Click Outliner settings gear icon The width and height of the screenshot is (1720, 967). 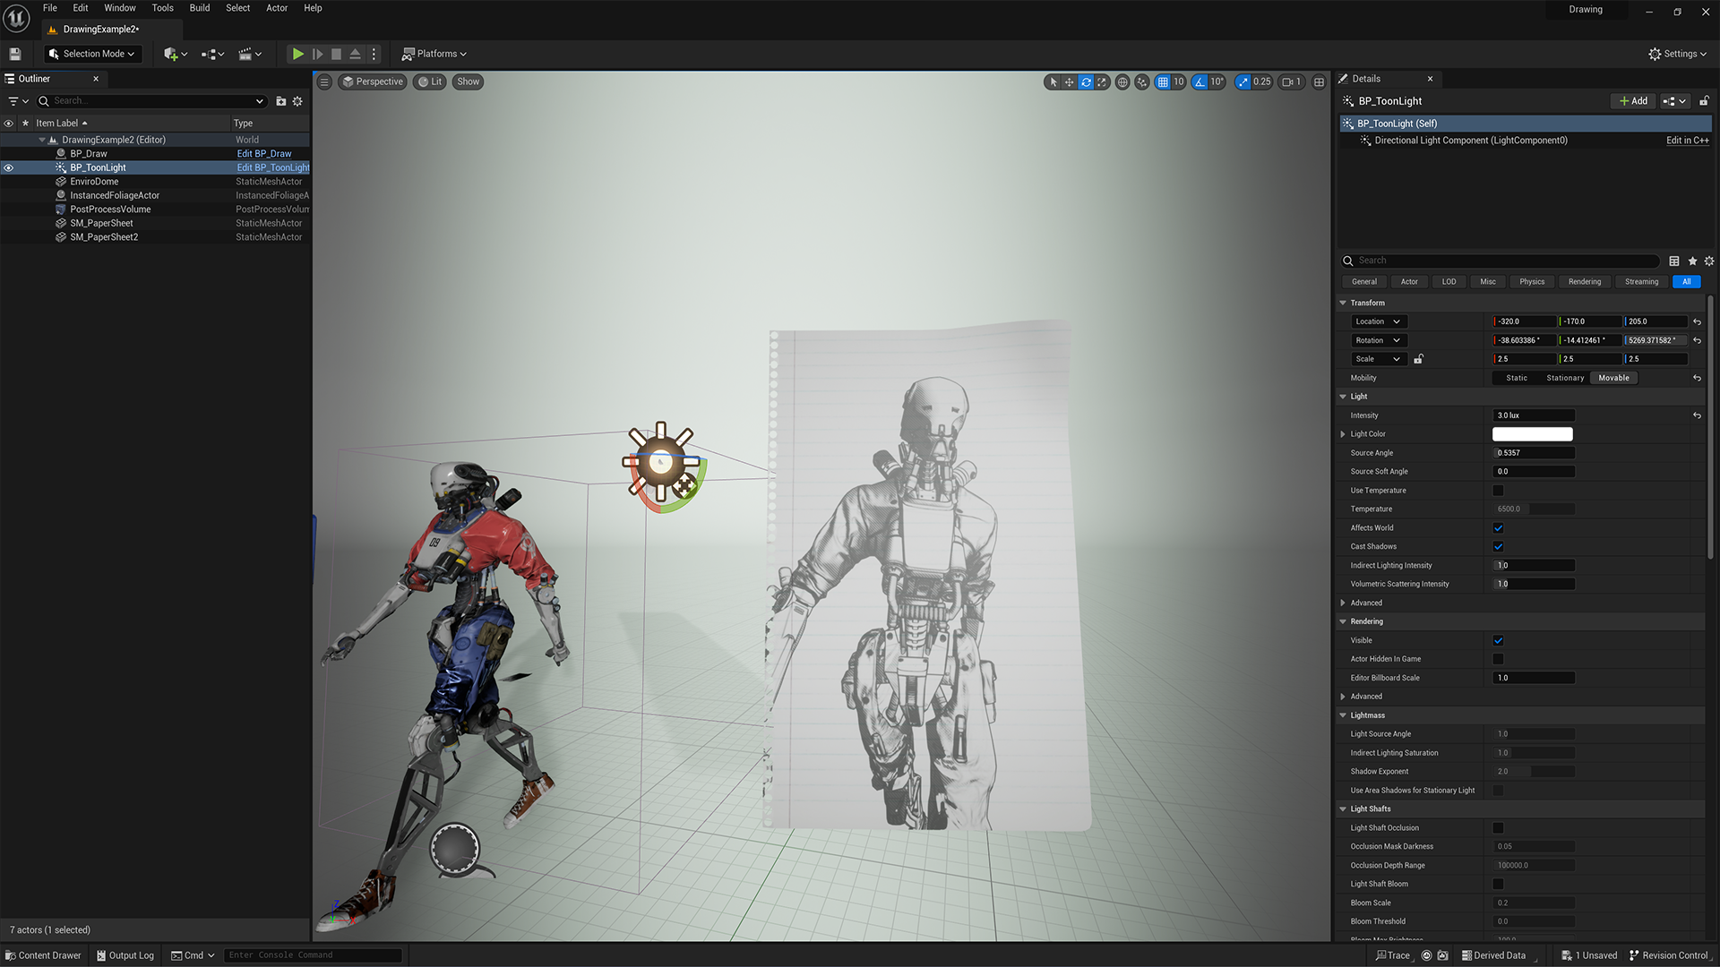(297, 101)
